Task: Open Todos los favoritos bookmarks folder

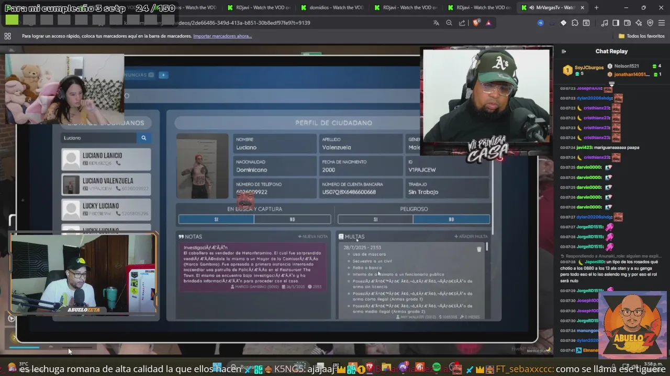Action: 641,36
